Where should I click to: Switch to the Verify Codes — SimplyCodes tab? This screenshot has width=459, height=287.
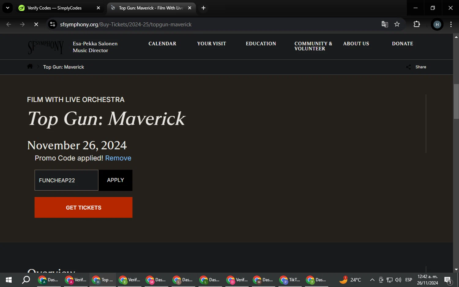(54, 8)
